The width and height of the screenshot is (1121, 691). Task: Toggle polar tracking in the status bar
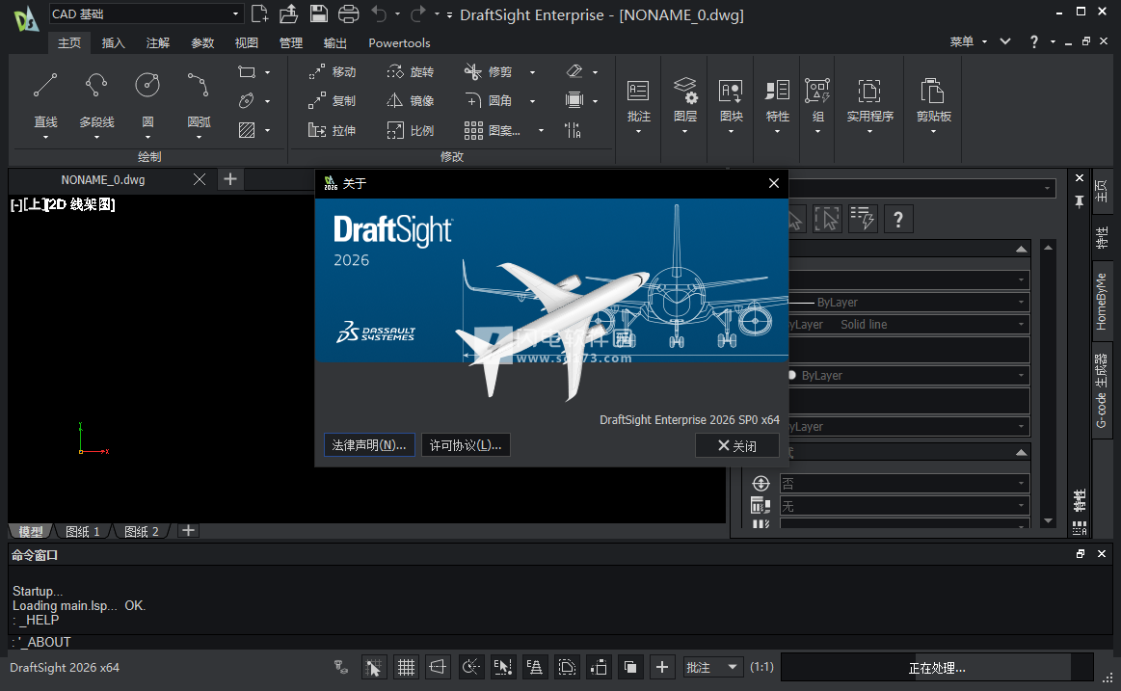[470, 667]
